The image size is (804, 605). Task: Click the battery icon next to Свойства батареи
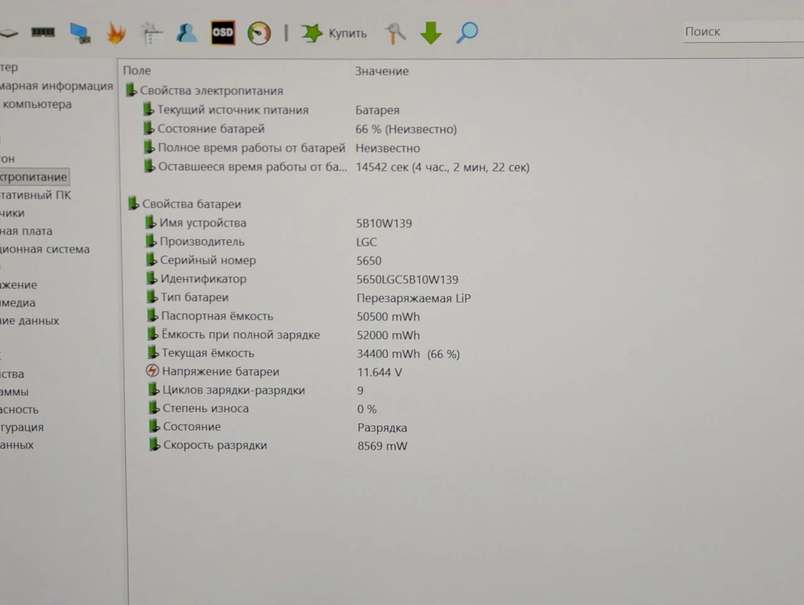pos(133,203)
